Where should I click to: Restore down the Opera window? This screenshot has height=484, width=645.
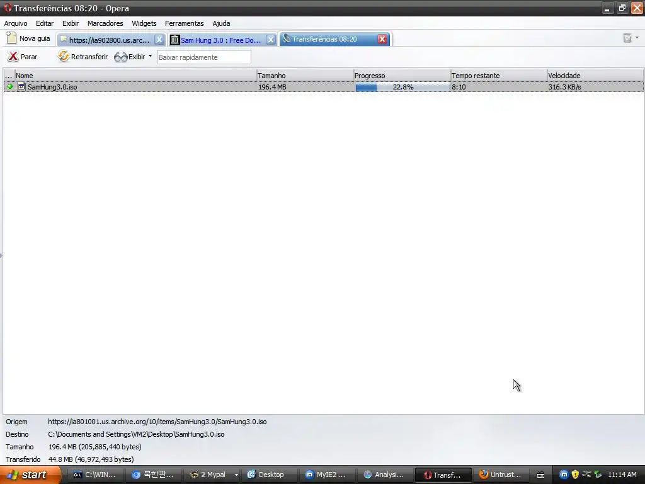coord(622,8)
